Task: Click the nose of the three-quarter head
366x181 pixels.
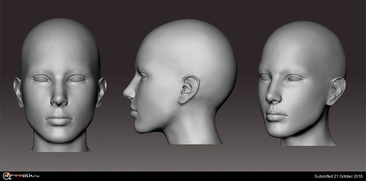Action: pyautogui.click(x=272, y=96)
